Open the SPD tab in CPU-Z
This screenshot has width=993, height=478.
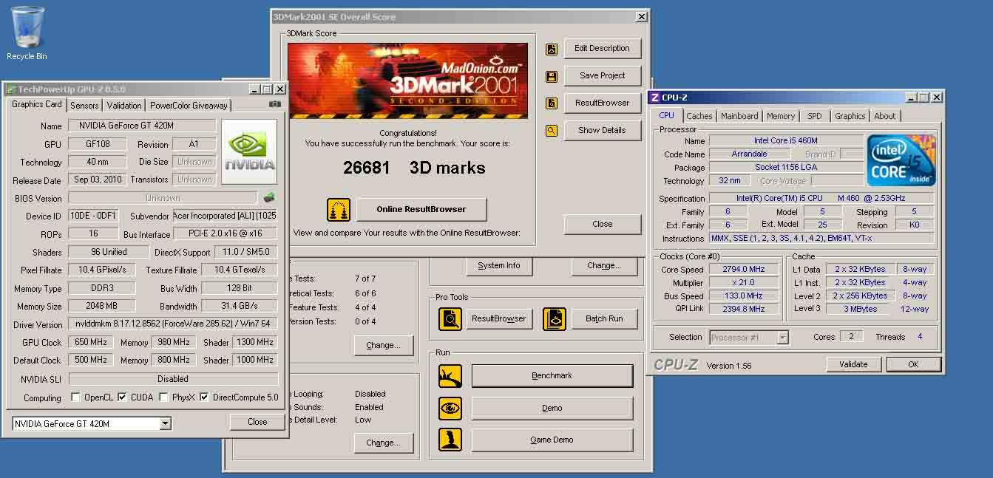coord(814,116)
